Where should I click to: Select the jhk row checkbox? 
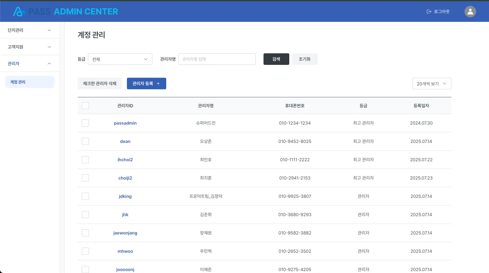pos(85,215)
